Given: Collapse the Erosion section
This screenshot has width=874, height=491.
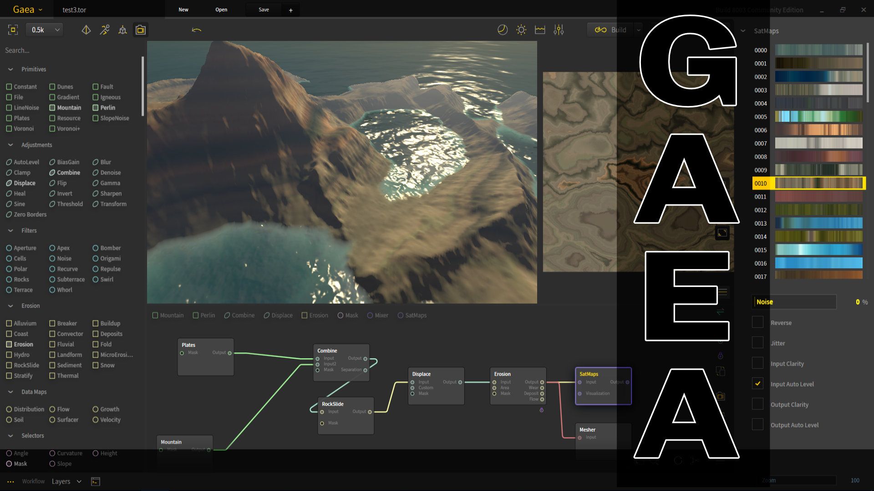Looking at the screenshot, I should (x=10, y=306).
